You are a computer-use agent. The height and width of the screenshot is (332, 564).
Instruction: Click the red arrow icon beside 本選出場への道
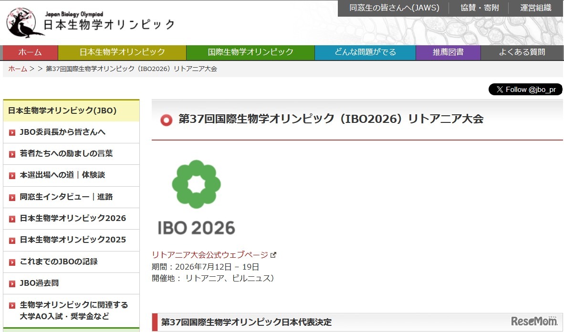click(x=12, y=175)
